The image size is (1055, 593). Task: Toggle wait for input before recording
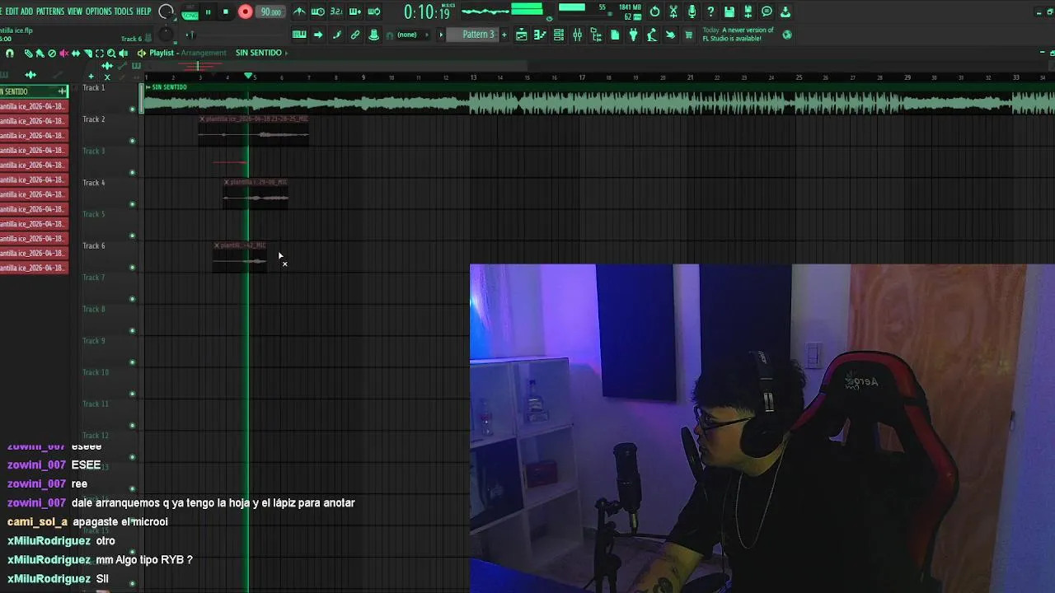click(x=317, y=12)
